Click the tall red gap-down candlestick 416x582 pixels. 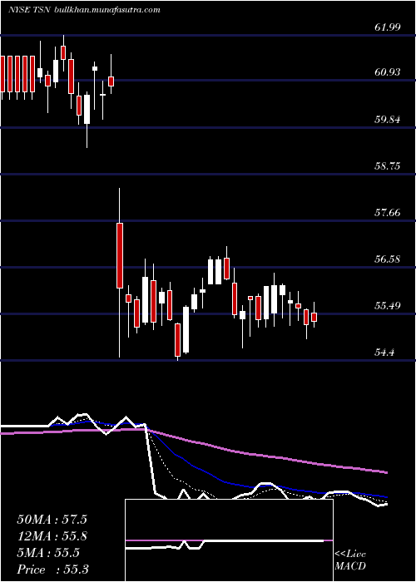point(120,255)
